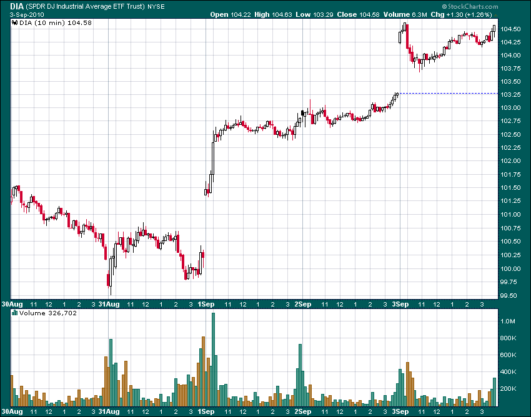
Task: Click the blue dashed previous-close line
Action: 449,93
